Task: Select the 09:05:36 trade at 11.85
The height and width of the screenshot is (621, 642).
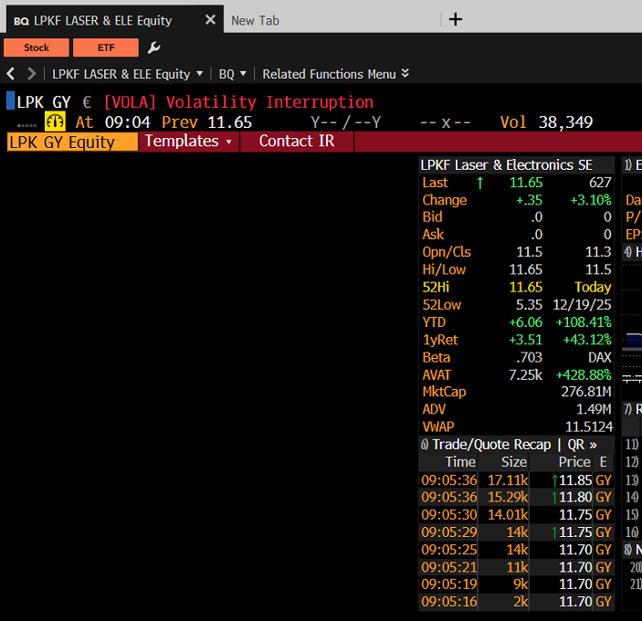Action: point(516,479)
